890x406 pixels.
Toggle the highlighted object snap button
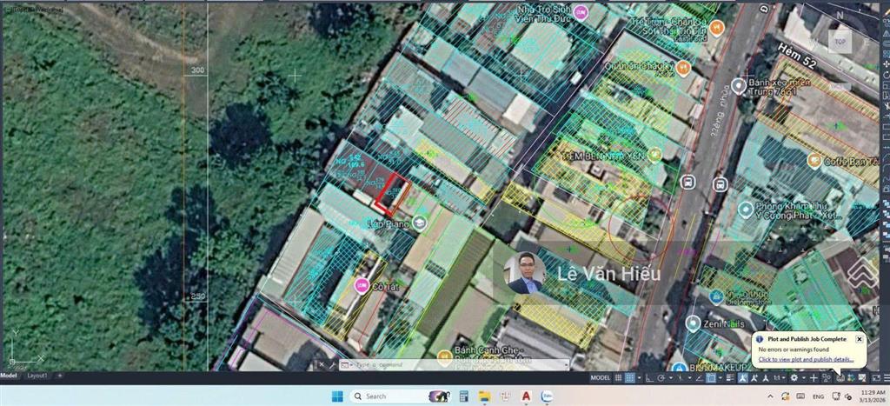click(711, 377)
